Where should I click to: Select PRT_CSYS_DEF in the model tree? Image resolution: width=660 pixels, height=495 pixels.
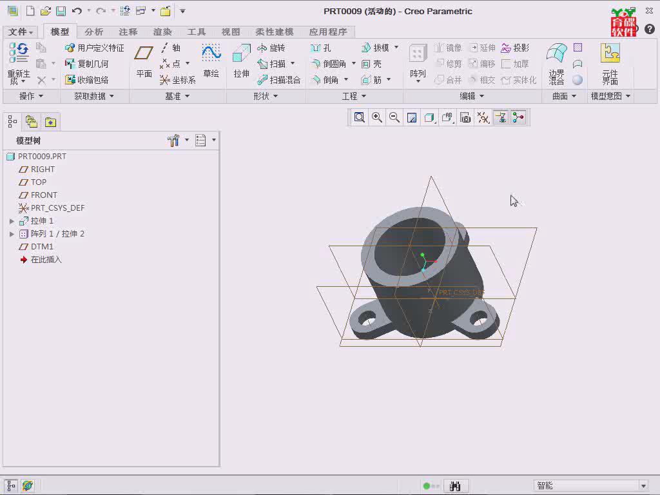52,208
